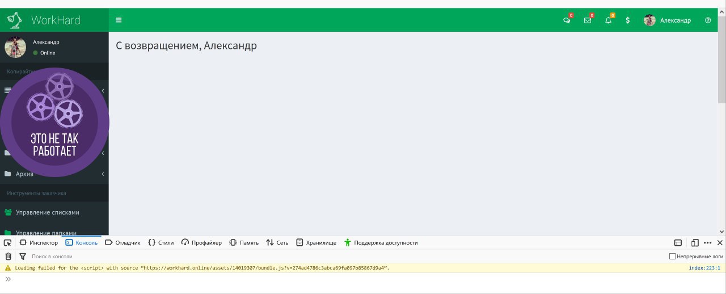The width and height of the screenshot is (726, 294).
Task: Click the 'Loading failed for the <script>' message
Action: (202, 268)
